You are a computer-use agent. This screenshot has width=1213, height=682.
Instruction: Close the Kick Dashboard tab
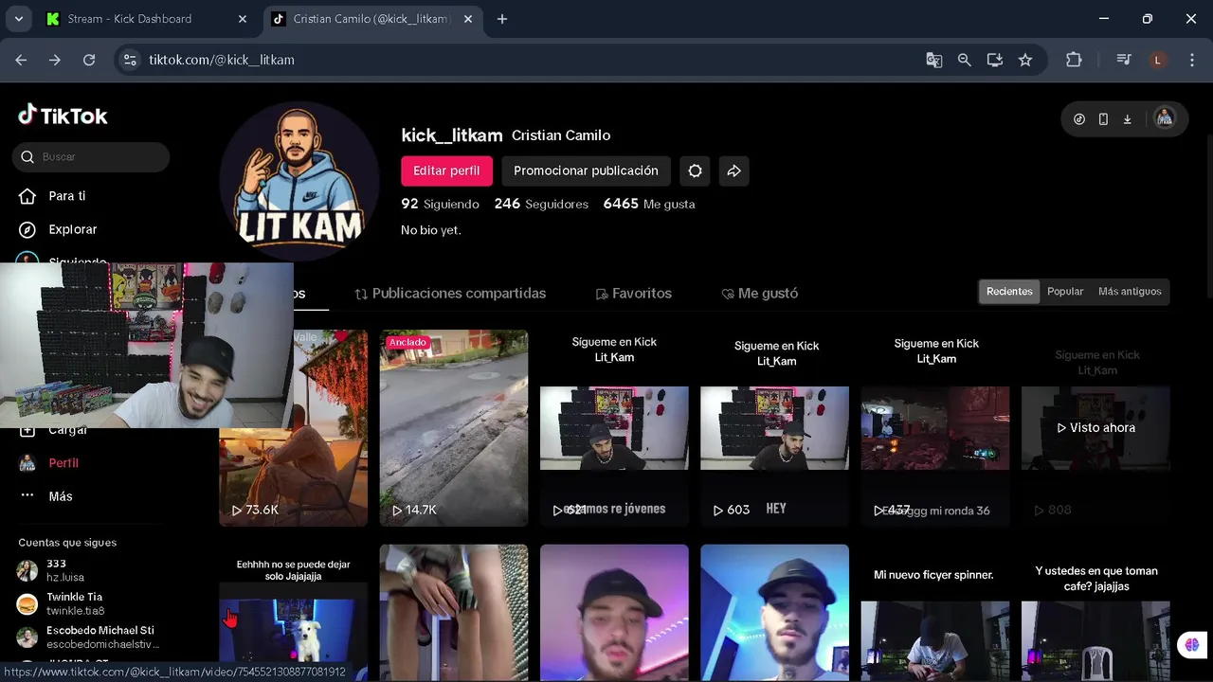(x=243, y=19)
